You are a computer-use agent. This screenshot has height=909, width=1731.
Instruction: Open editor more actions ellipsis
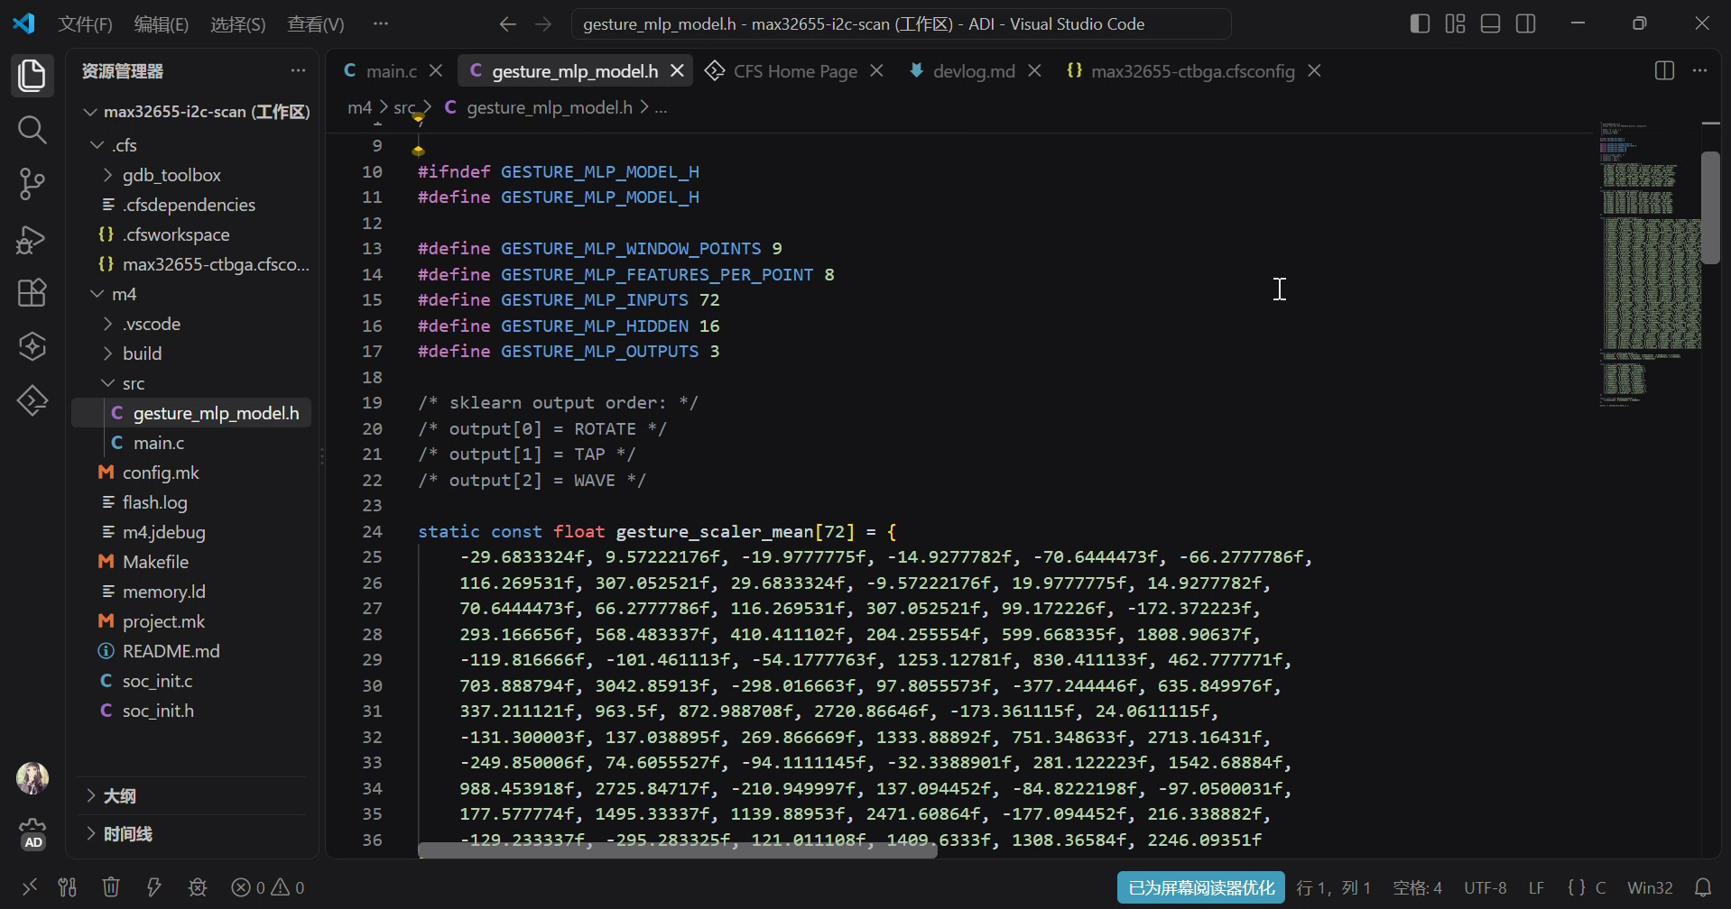tap(1700, 70)
